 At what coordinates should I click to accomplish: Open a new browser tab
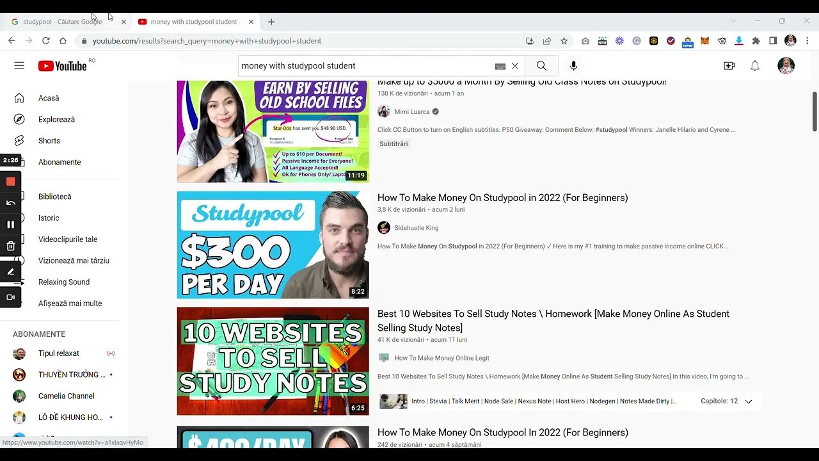pyautogui.click(x=271, y=22)
